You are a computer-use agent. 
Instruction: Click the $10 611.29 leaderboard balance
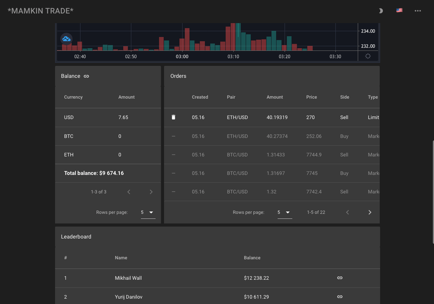pyautogui.click(x=256, y=297)
